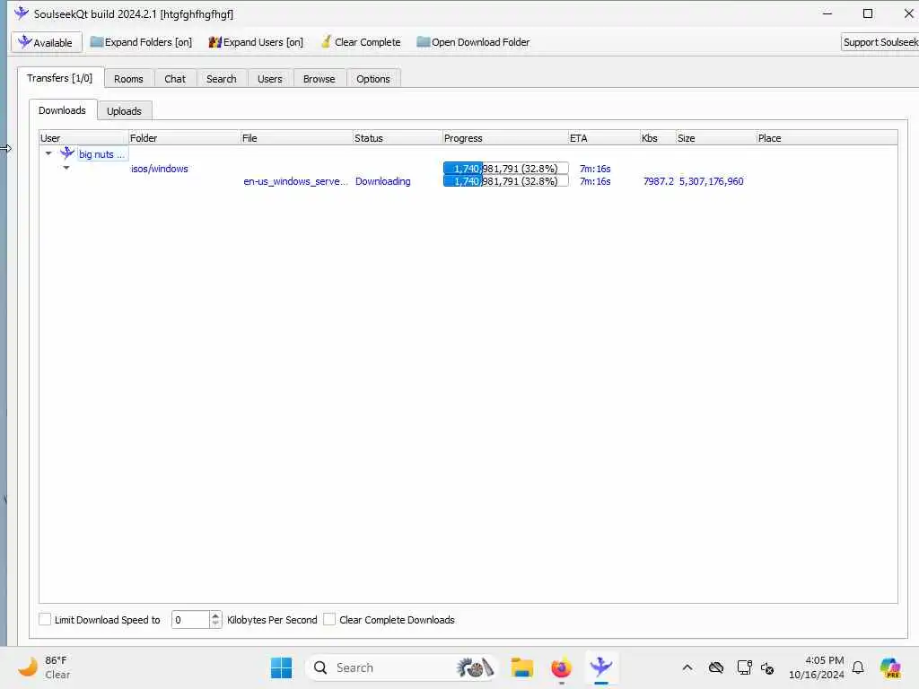Open File Explorer from taskbar
This screenshot has width=919, height=689.
point(521,667)
